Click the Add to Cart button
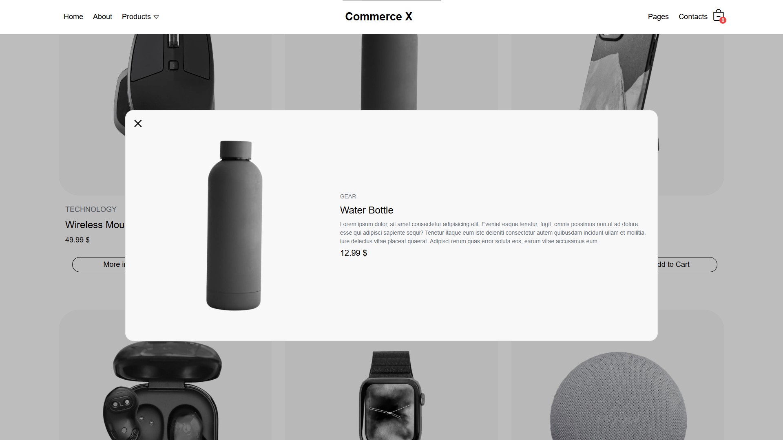783x440 pixels. pyautogui.click(x=687, y=264)
